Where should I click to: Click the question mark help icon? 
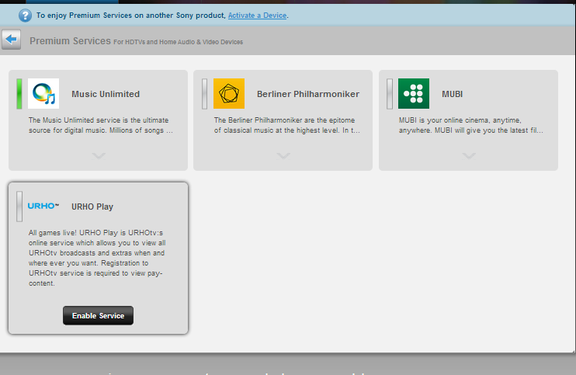point(25,16)
